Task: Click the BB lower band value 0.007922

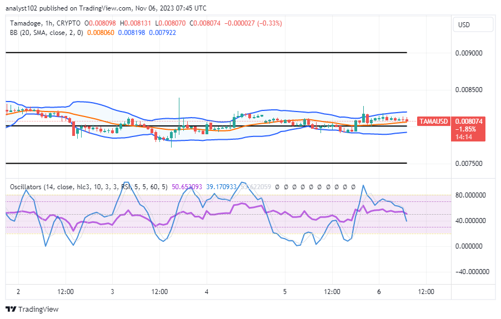Action: point(162,33)
